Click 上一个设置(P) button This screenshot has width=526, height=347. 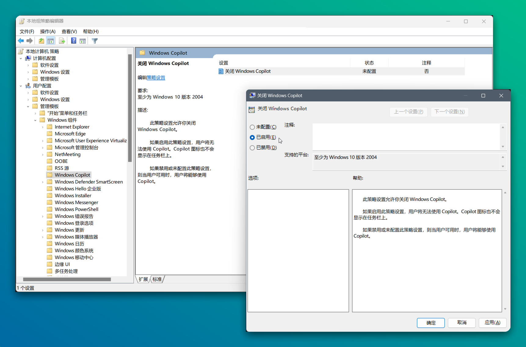click(408, 112)
